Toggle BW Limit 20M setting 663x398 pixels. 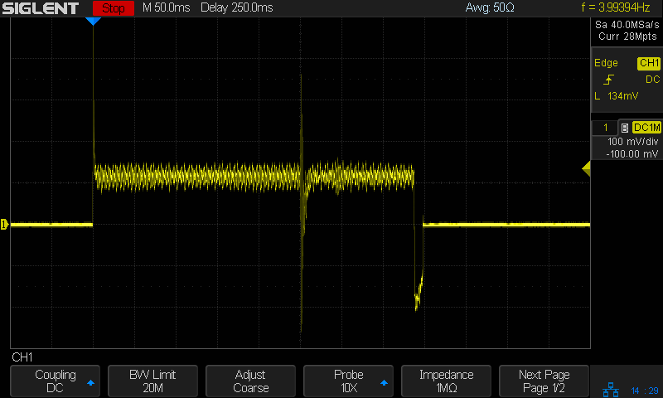coord(153,381)
